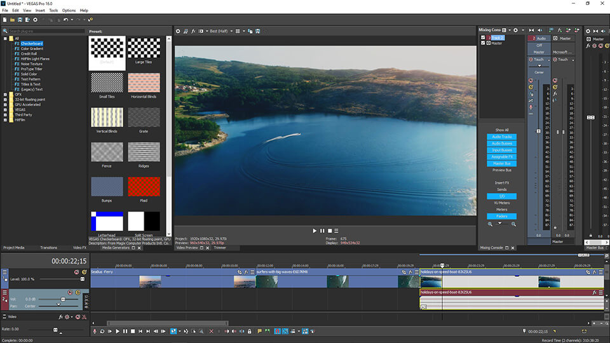Click the Video bus fx icon below the tracks

pos(61,317)
